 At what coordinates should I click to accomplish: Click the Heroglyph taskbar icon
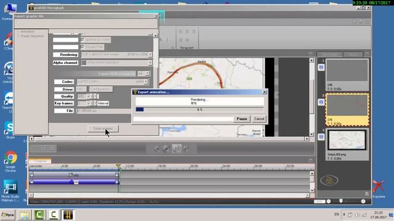[x=68, y=215]
